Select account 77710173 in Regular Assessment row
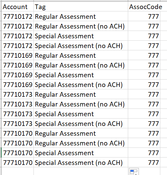The height and width of the screenshot is (175, 167). [x=17, y=94]
